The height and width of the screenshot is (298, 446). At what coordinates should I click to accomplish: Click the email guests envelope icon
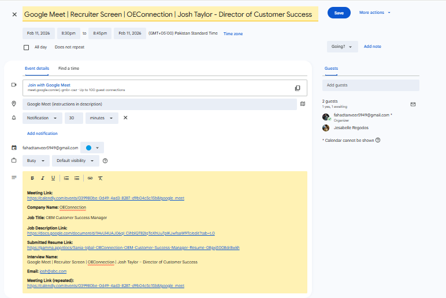413,104
